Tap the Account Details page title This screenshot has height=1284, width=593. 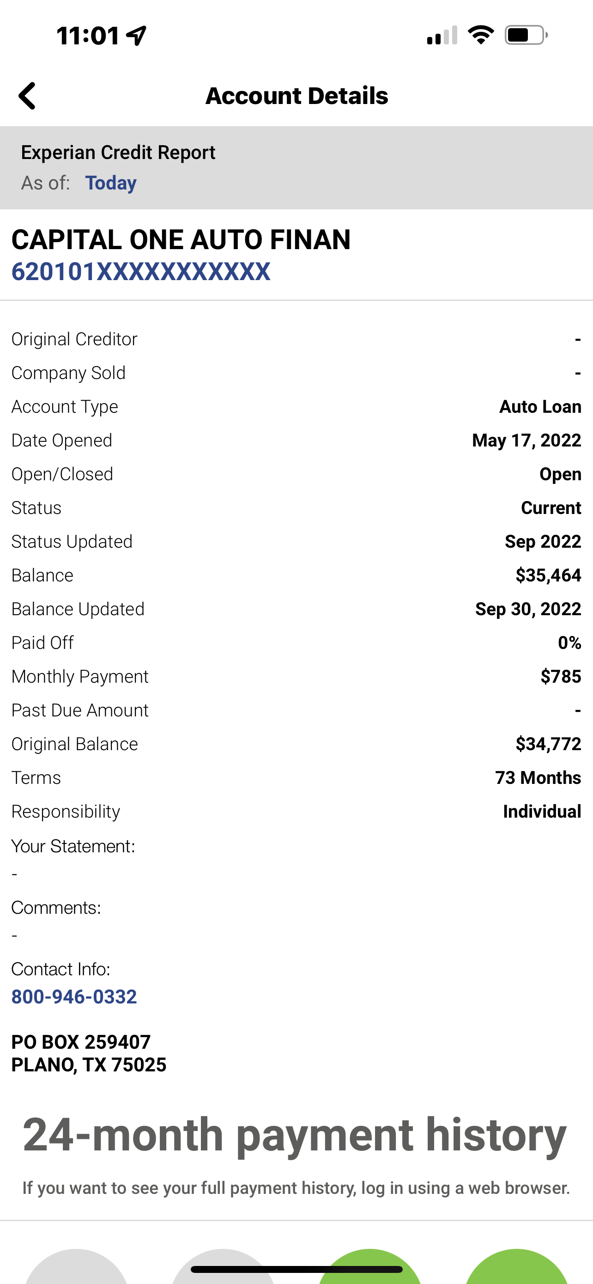pos(297,96)
